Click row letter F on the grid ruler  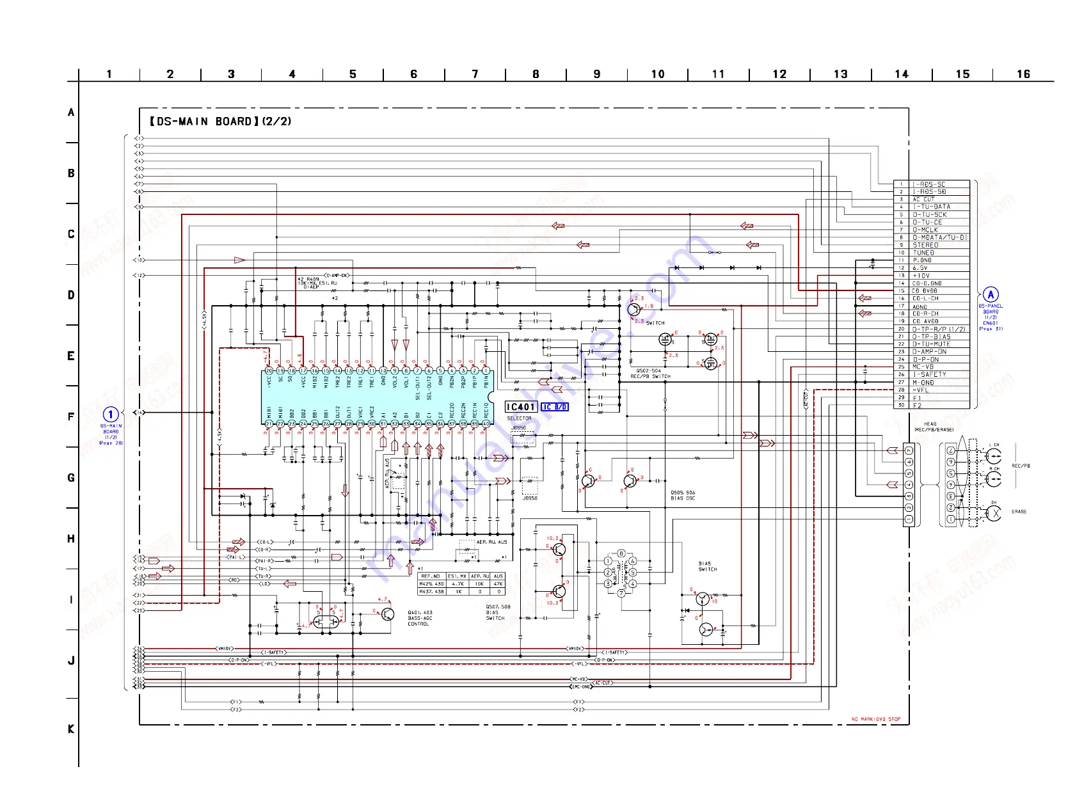[71, 417]
